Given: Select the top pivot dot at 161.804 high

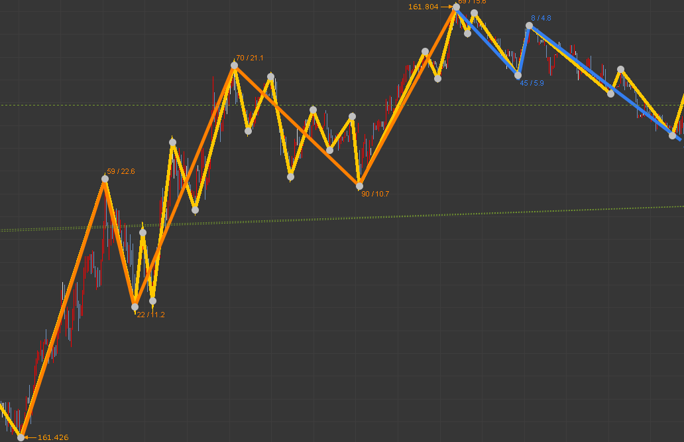Looking at the screenshot, I should tap(456, 7).
